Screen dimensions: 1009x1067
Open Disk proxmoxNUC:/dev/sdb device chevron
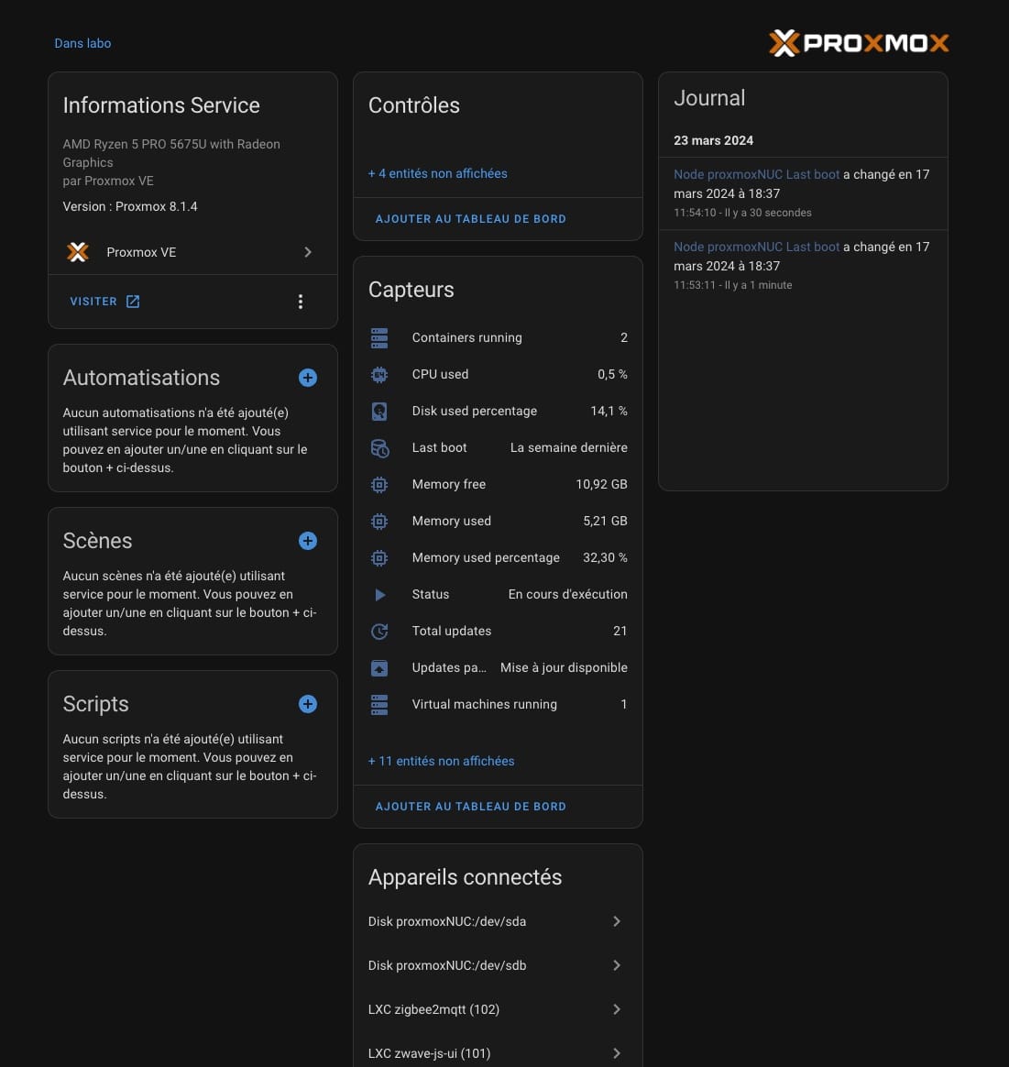tap(617, 965)
